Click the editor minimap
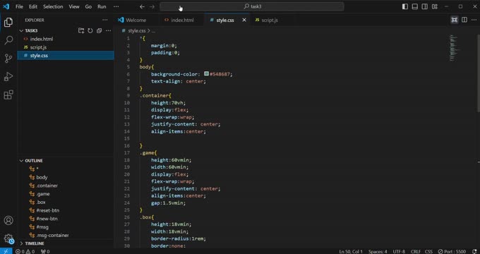The width and height of the screenshot is (480, 254). coord(454,47)
